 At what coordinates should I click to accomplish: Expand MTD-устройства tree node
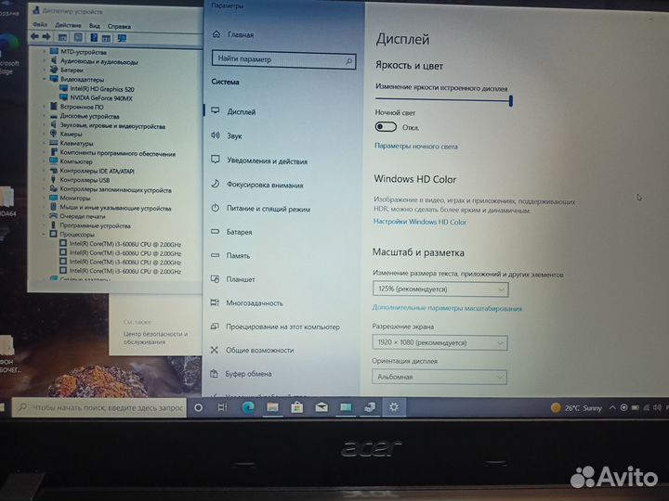[x=45, y=52]
